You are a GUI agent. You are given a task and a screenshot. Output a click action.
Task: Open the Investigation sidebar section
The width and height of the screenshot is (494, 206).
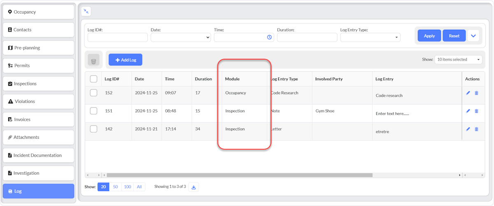click(x=39, y=173)
